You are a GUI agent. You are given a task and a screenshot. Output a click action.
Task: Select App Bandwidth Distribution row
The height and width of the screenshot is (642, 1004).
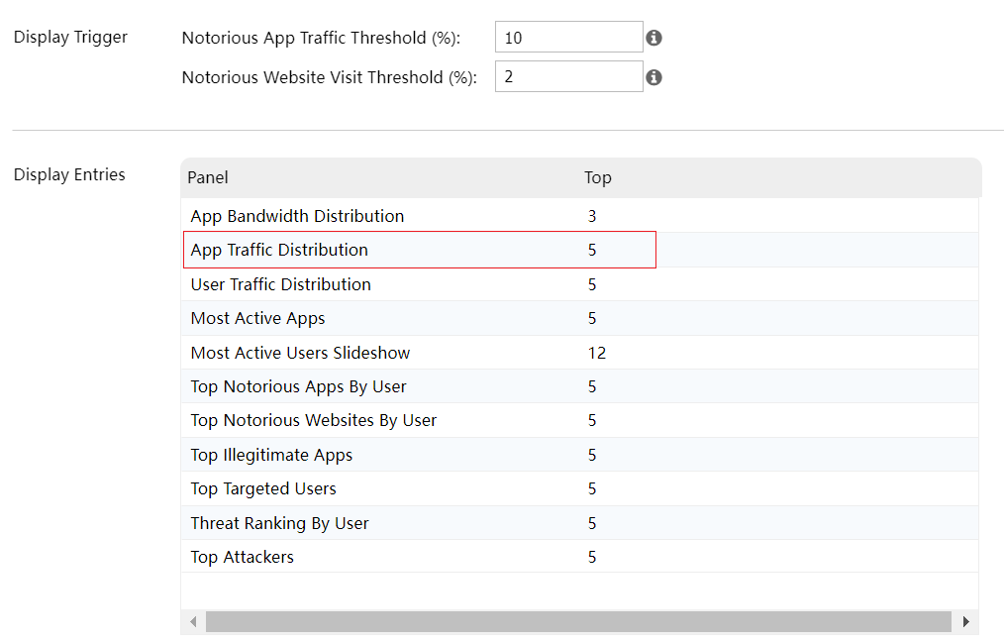click(x=297, y=216)
